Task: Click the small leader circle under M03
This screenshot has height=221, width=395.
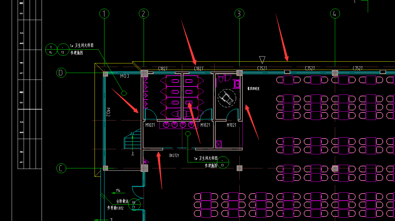Action: point(124,93)
